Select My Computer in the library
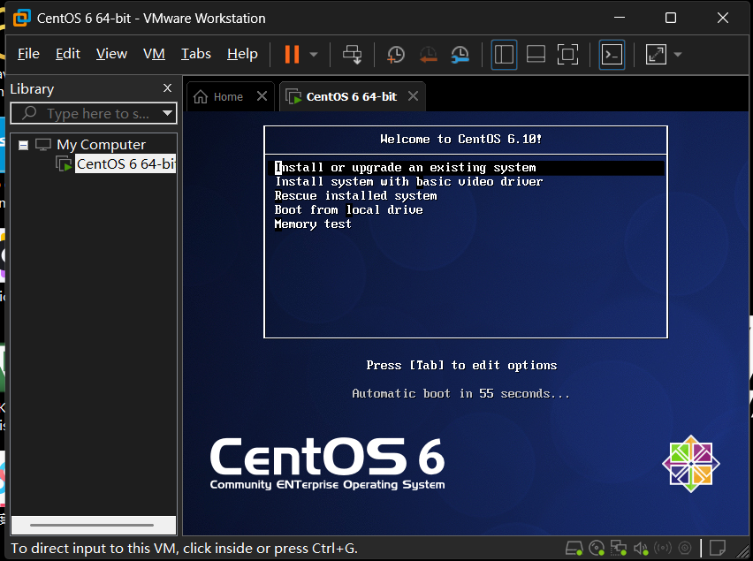Screen dimensions: 753x561 [101, 145]
